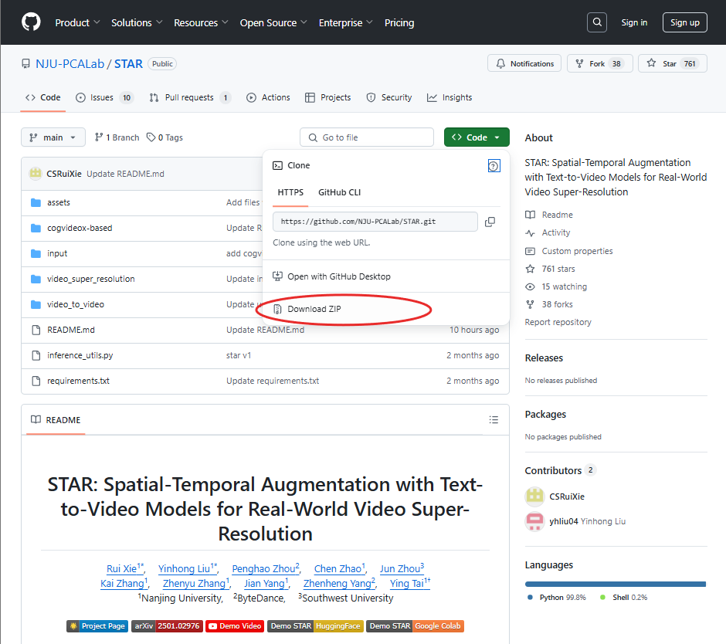Open the Actions tab

tap(269, 97)
